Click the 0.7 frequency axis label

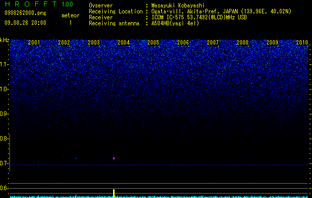[x=4, y=163]
